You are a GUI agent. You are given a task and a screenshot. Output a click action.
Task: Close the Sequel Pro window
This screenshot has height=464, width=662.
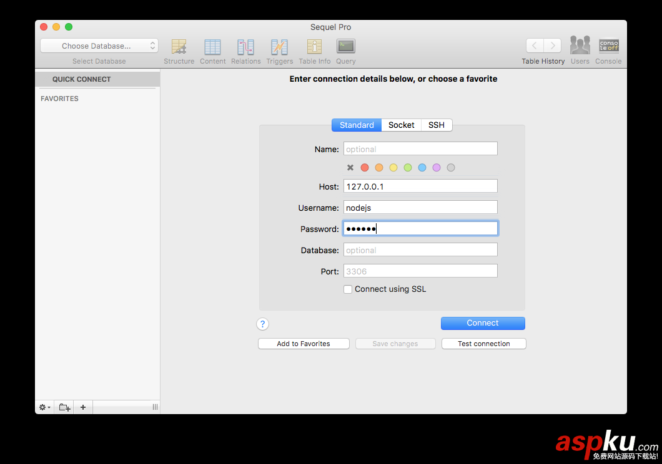click(x=44, y=27)
